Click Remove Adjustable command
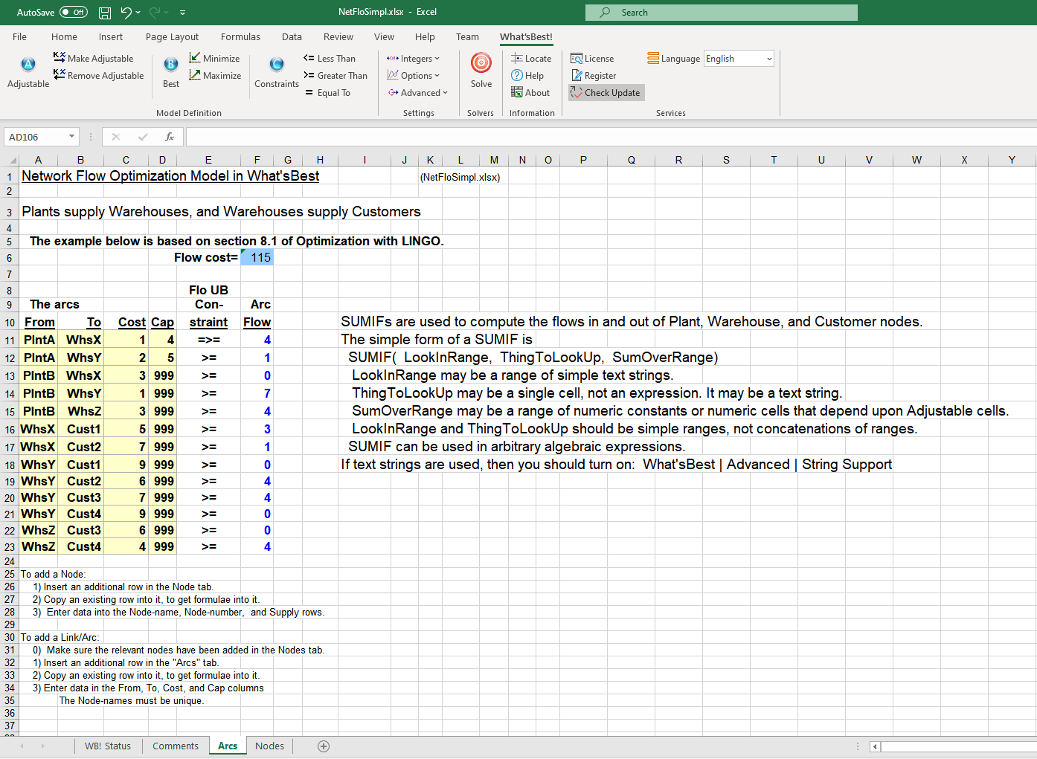This screenshot has width=1037, height=759. [99, 76]
